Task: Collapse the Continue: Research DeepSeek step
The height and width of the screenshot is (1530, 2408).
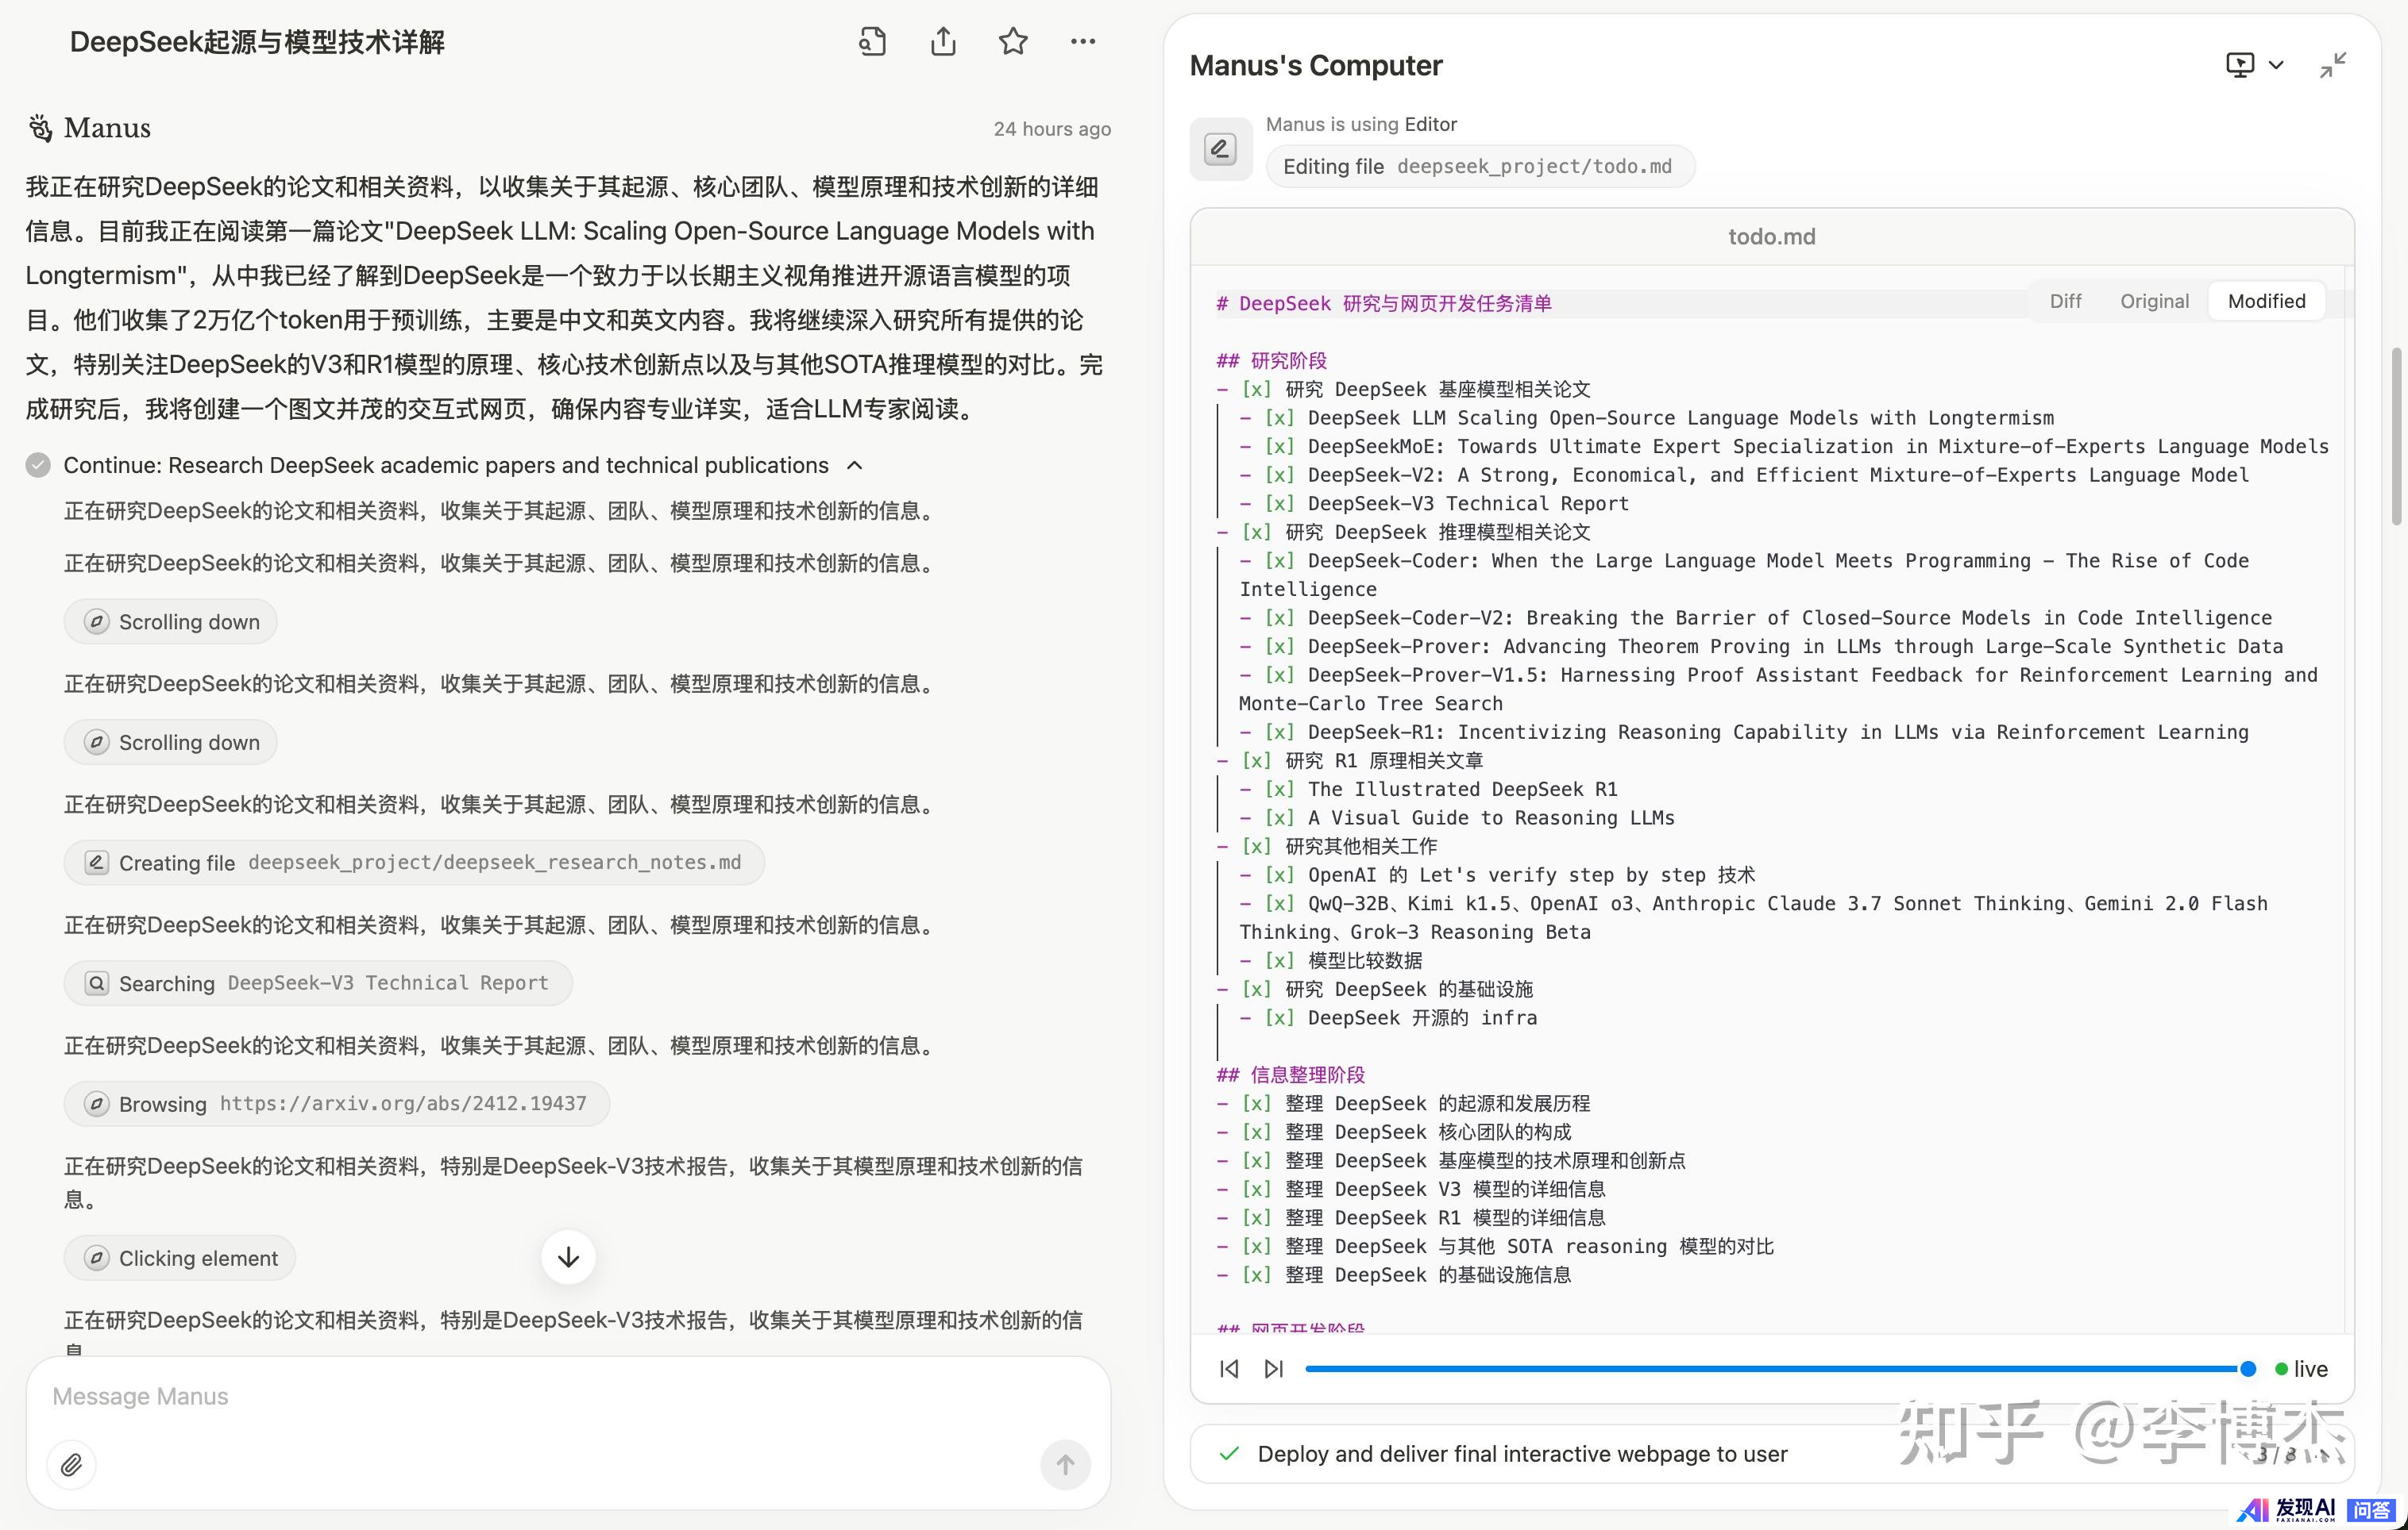Action: (855, 466)
